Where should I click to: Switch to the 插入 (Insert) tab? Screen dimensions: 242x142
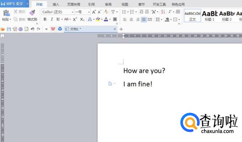[56, 5]
